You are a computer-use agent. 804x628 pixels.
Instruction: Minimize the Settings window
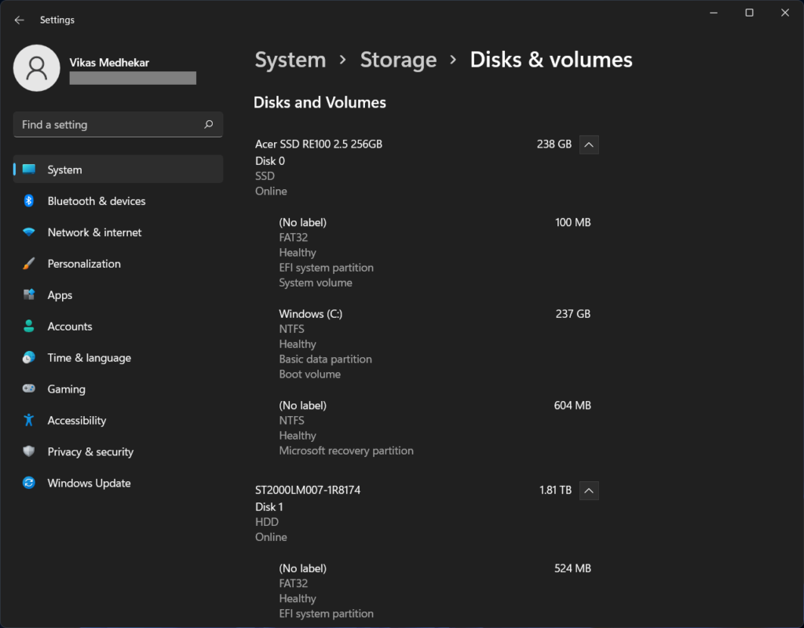tap(713, 13)
